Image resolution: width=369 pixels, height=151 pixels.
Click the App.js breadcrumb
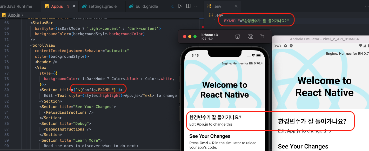click(x=14, y=15)
